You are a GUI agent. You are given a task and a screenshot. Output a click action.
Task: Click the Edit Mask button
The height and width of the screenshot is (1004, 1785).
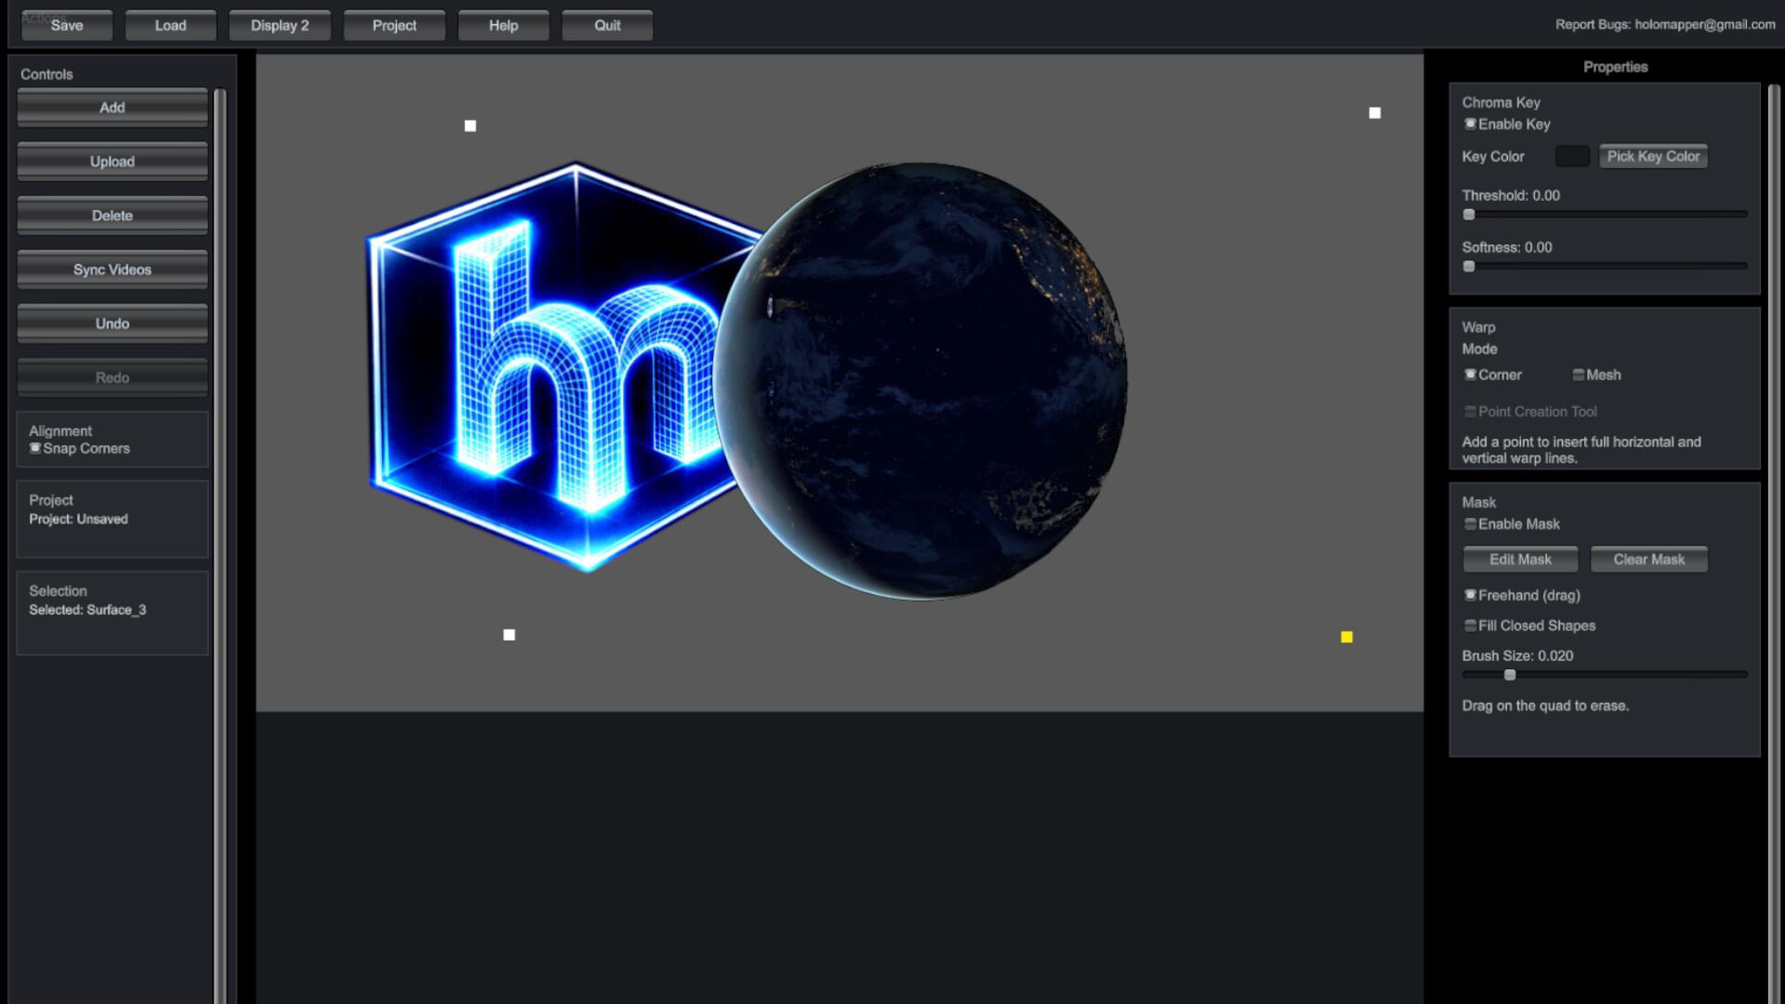(1520, 560)
